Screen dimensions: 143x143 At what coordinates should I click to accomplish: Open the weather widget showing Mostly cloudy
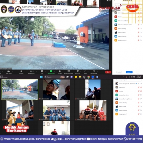4,77
